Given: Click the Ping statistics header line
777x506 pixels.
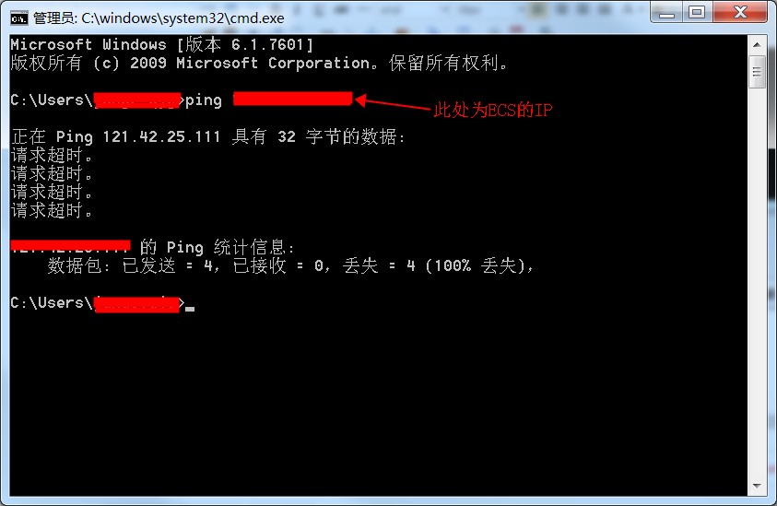Looking at the screenshot, I should (x=153, y=247).
